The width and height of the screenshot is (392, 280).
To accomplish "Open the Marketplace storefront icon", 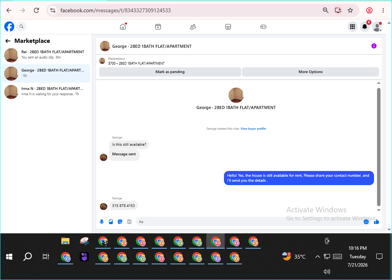I will point(228,27).
